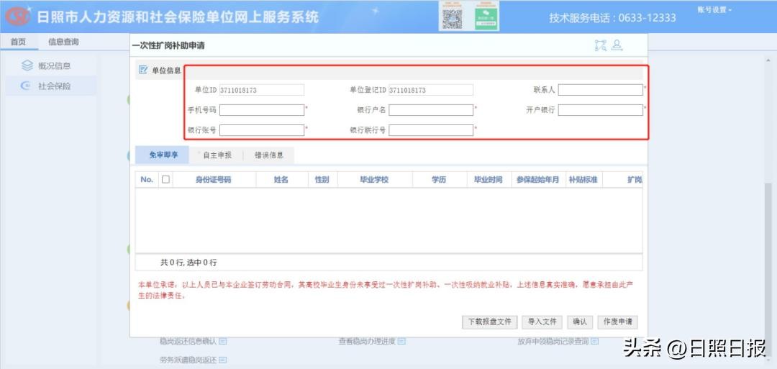Click the red system logo emblem
Viewport: 777px width, 369px height.
pos(18,16)
